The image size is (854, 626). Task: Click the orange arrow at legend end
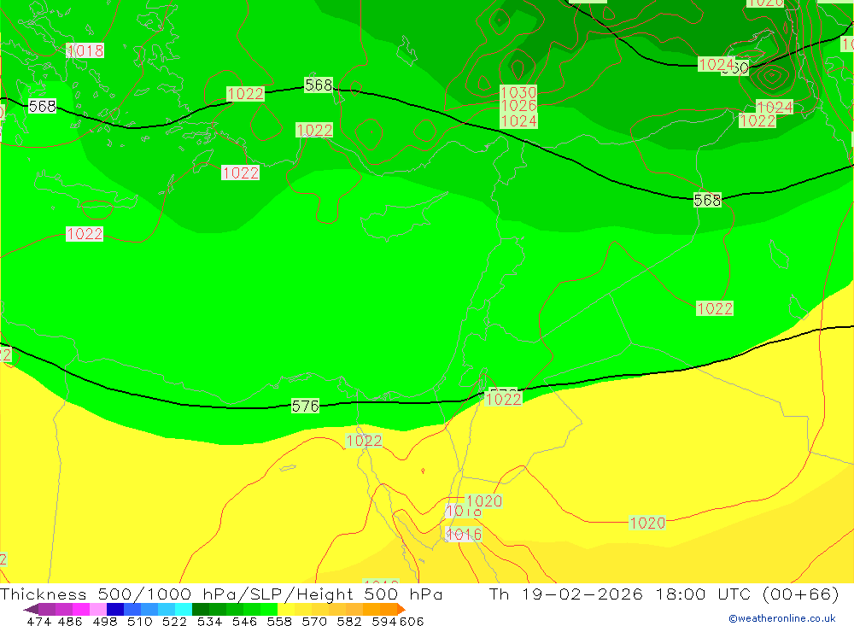point(401,609)
